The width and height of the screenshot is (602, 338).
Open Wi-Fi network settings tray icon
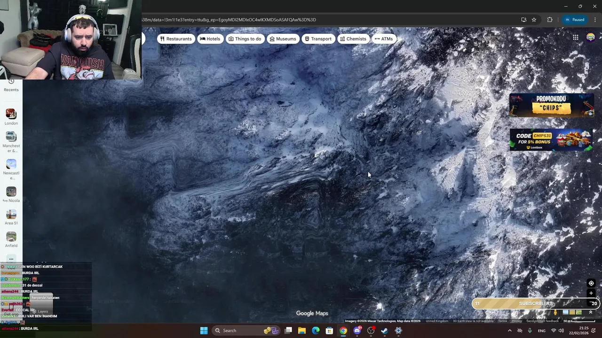coord(554,330)
